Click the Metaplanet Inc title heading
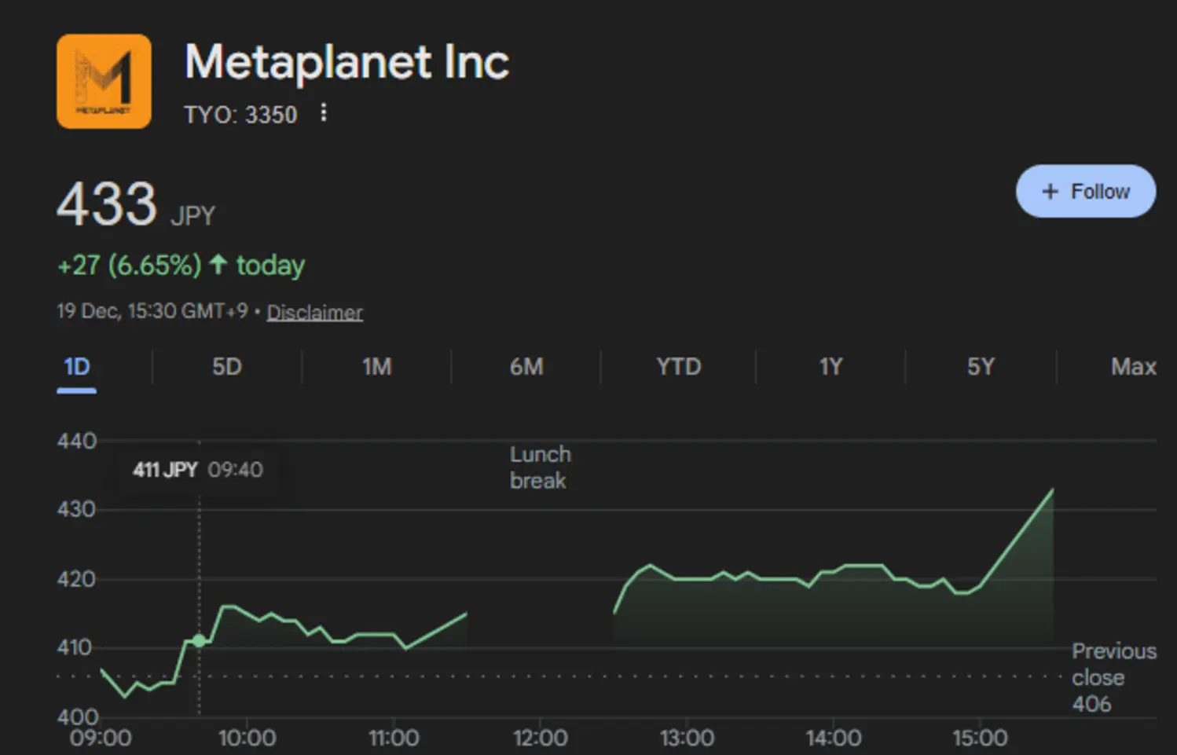The width and height of the screenshot is (1177, 755). coord(346,61)
